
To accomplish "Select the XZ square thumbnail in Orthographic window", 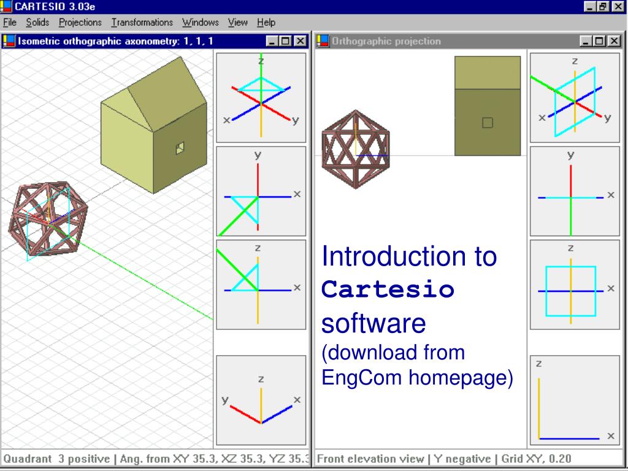I will point(575,285).
